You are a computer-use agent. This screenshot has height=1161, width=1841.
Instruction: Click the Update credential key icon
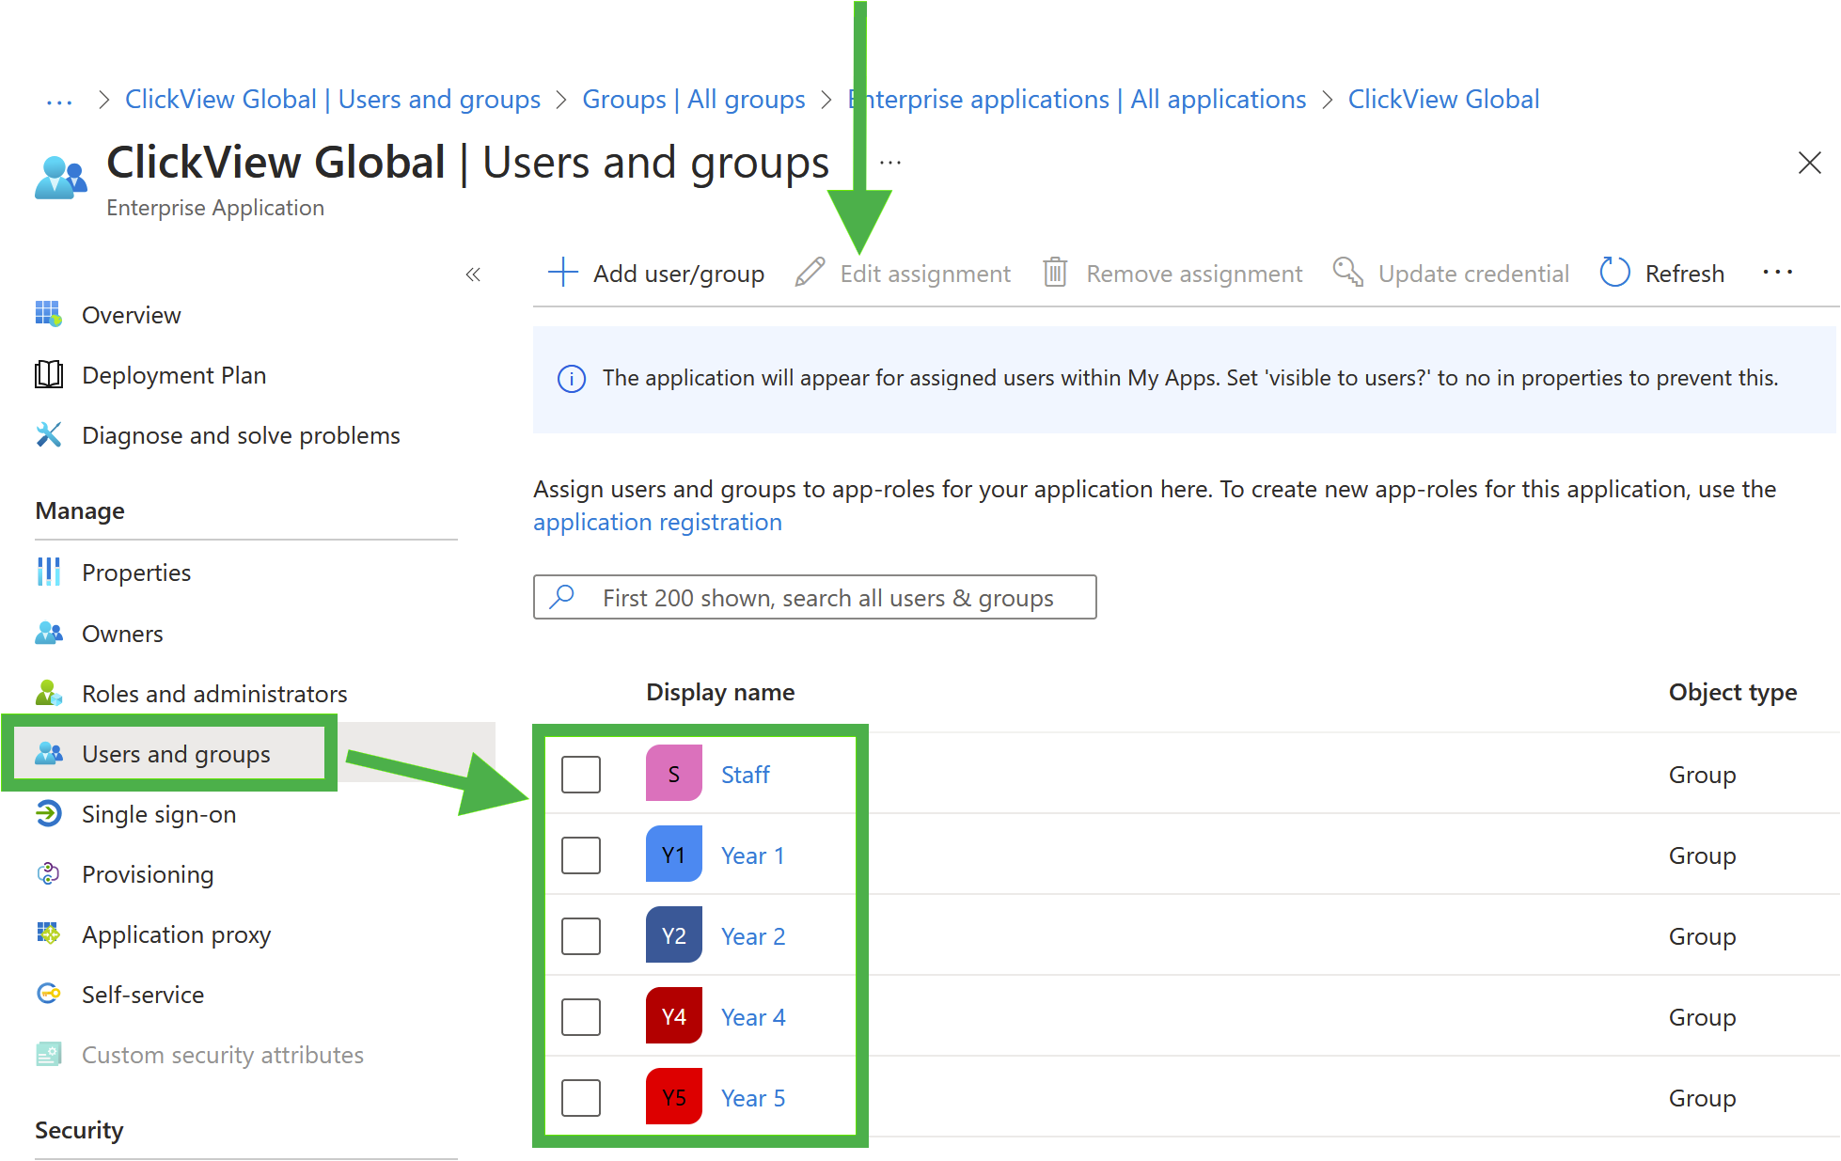tap(1348, 273)
